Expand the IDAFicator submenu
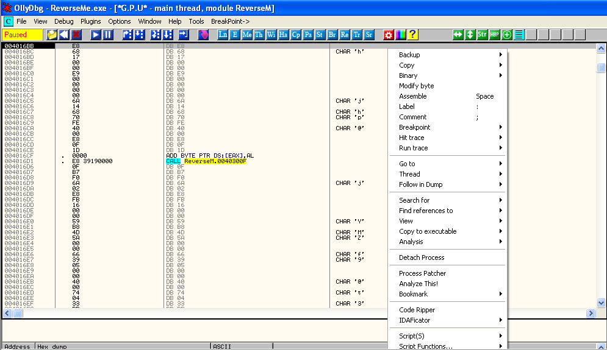This screenshot has width=607, height=350. pos(448,320)
